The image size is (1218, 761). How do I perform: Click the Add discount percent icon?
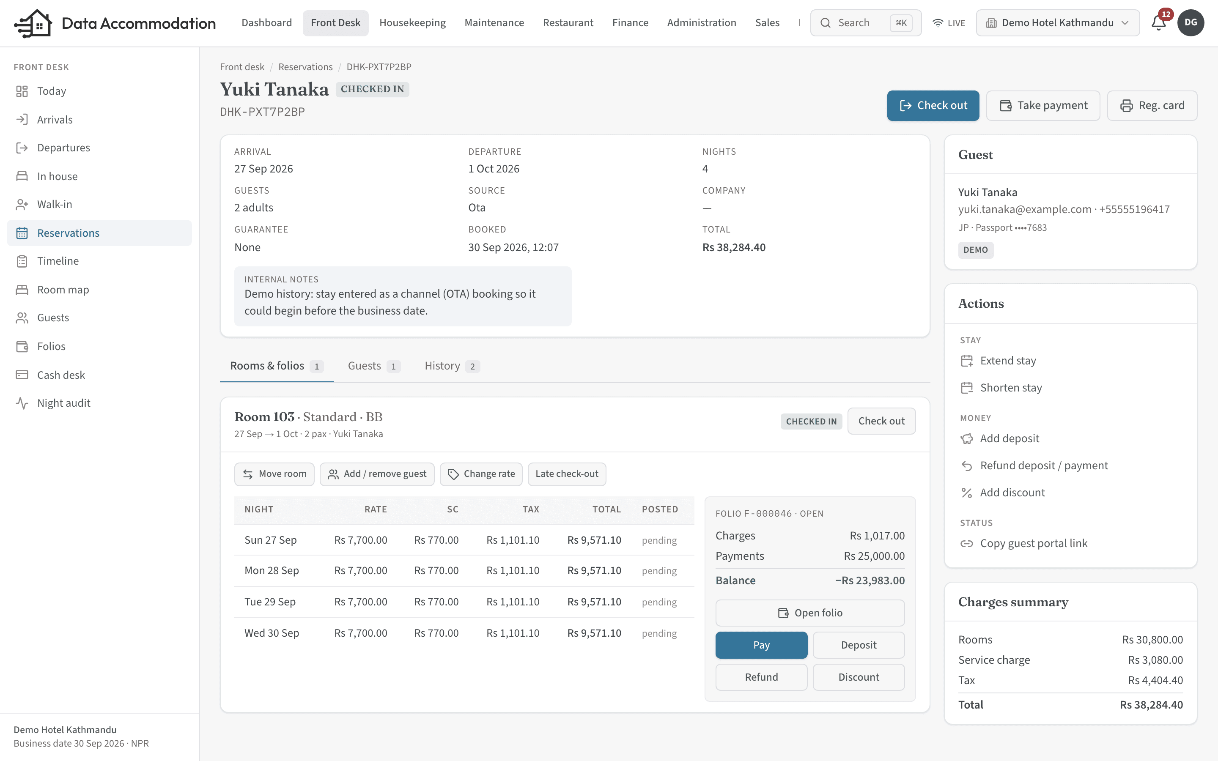966,493
